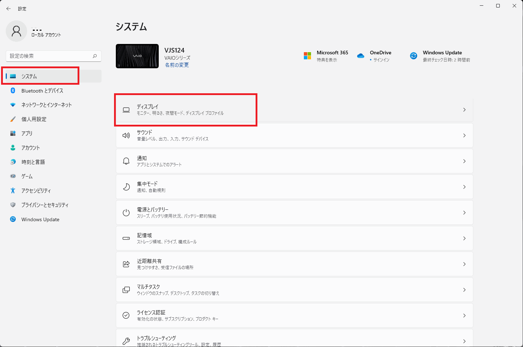Expand サウンド row chevron
523x347 pixels.
(464, 135)
